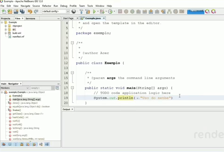Expand the nbproject folder node
The height and width of the screenshot is (152, 224).
(x=6, y=26)
